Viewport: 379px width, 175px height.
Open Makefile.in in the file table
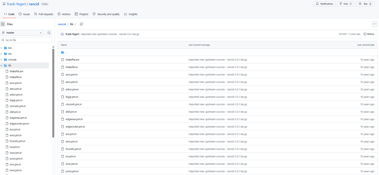click(x=72, y=67)
